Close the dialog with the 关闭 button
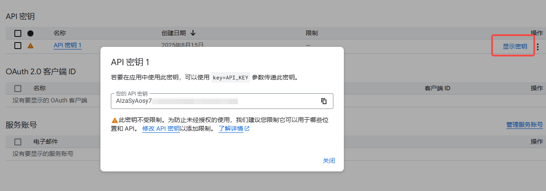The height and width of the screenshot is (191, 546). [x=329, y=161]
